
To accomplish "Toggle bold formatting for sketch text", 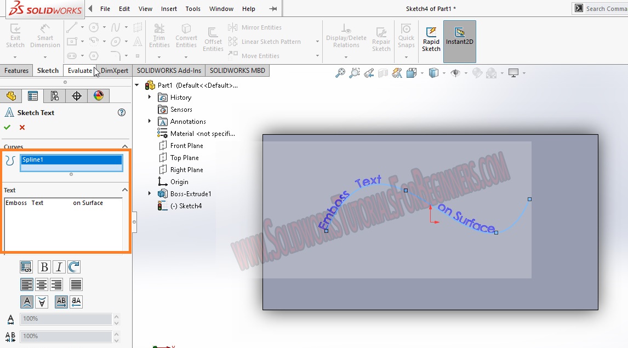I will pyautogui.click(x=44, y=267).
